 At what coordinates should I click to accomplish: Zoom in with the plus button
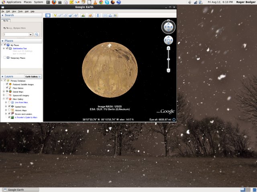(x=168, y=48)
